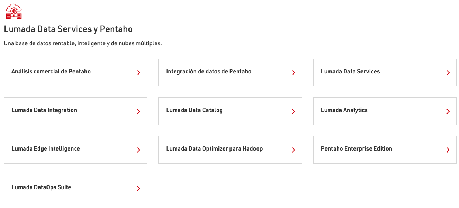Open Integración de datos de Pentaho

pos(208,72)
